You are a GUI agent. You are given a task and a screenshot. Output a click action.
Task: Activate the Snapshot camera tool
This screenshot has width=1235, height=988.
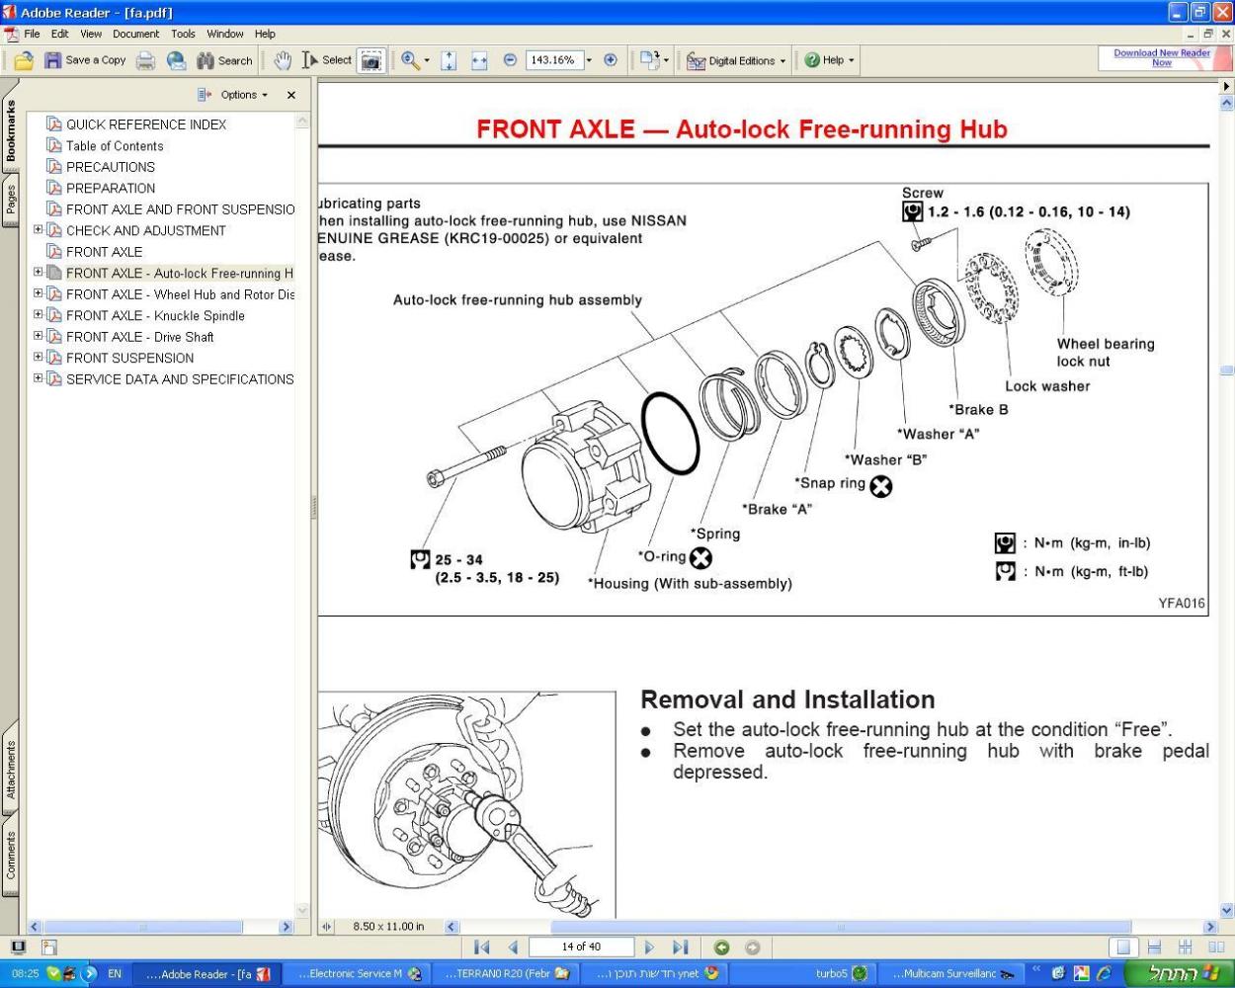[370, 60]
